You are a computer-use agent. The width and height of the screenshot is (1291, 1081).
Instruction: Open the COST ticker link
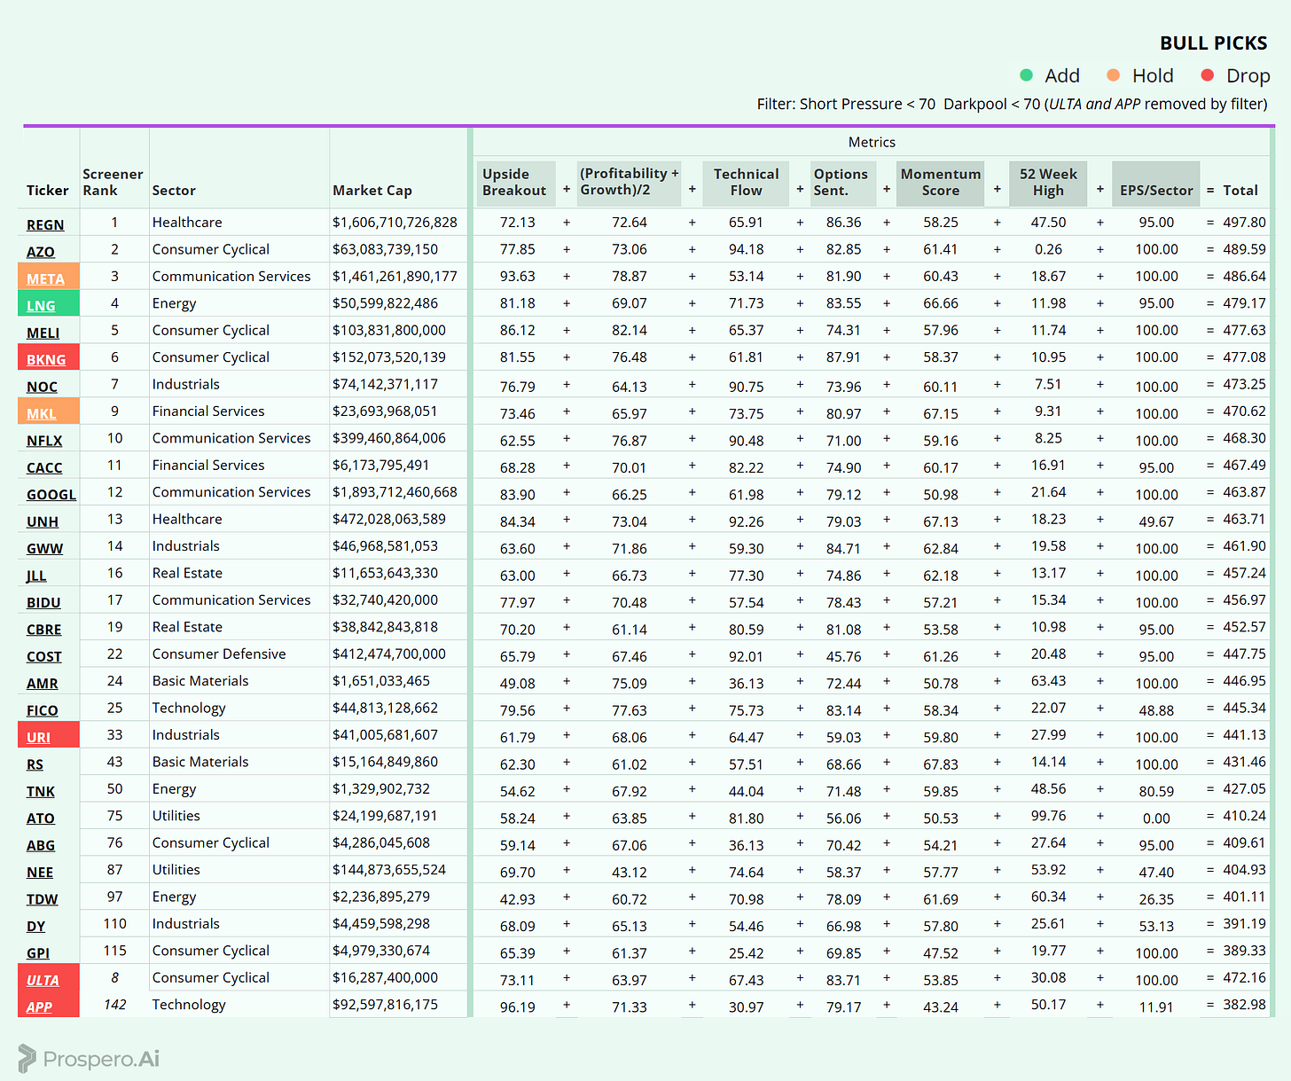click(x=44, y=656)
